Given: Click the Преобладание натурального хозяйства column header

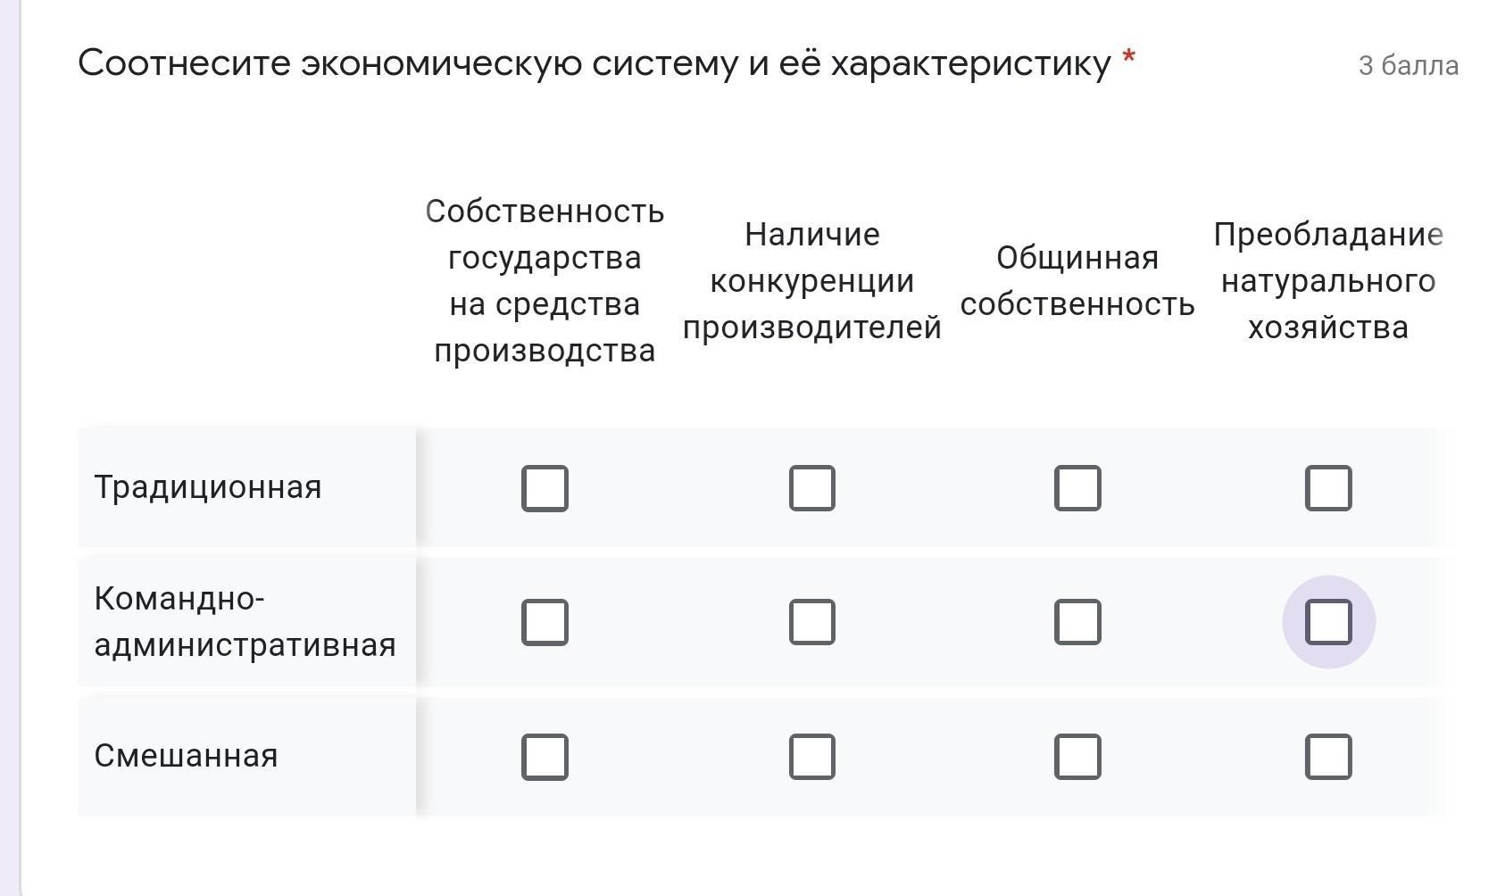Looking at the screenshot, I should coord(1328,281).
